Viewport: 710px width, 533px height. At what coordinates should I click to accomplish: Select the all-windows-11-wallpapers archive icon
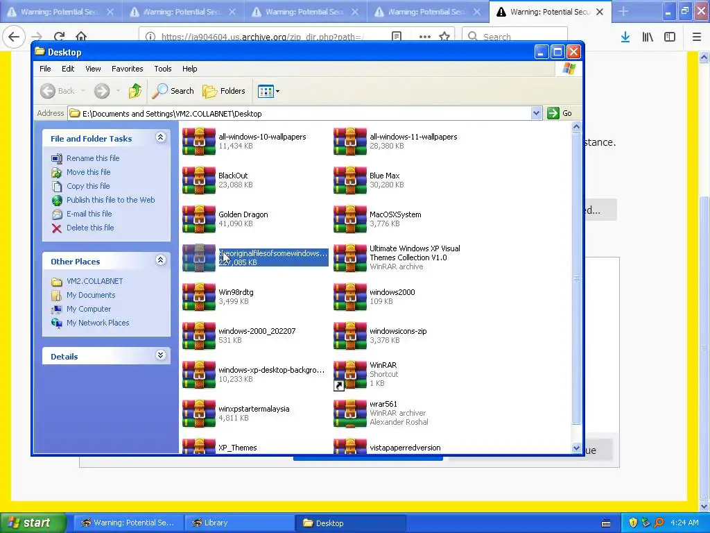click(350, 142)
